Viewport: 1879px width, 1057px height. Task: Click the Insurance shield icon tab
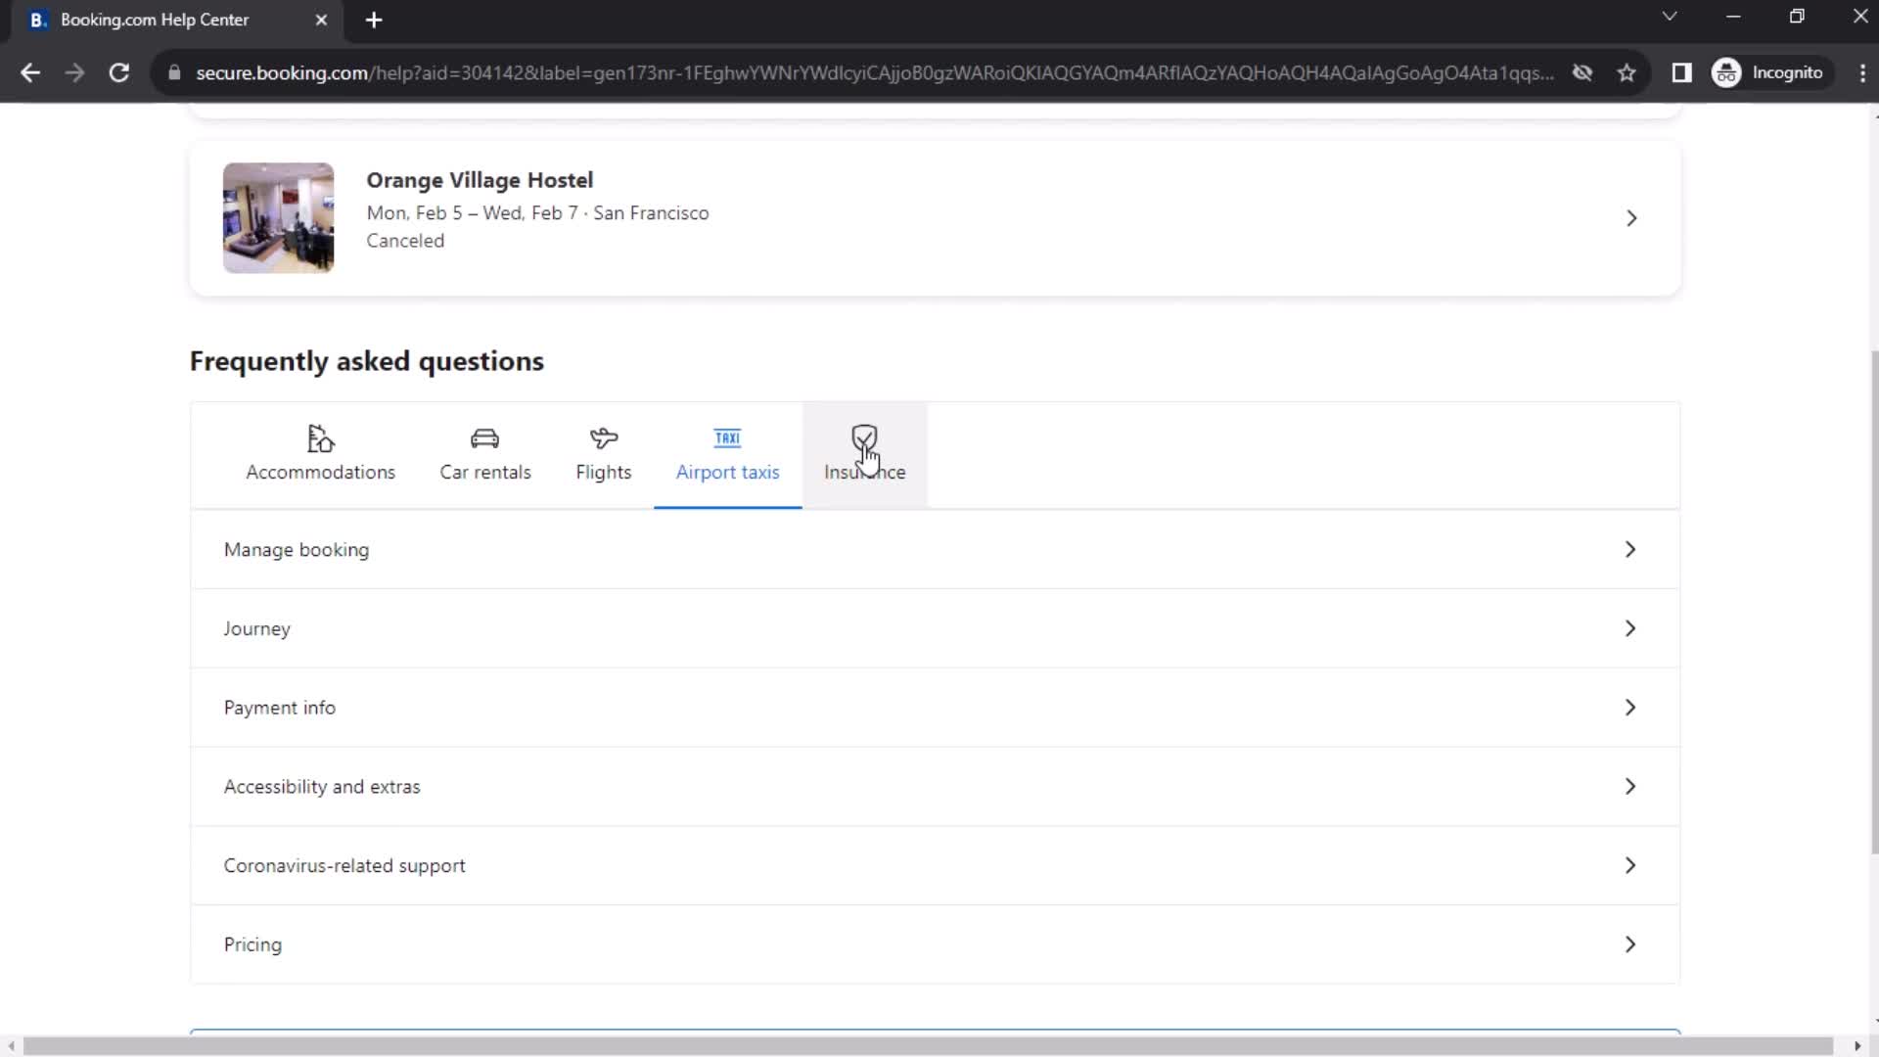click(865, 440)
